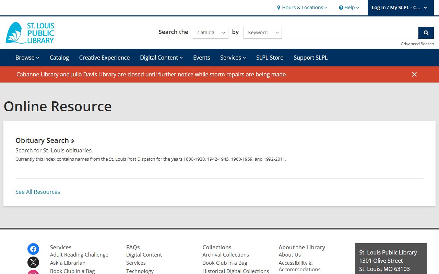Screen dimensions: 439x274
Task: Open the Obituary Search resource link
Action: point(45,140)
